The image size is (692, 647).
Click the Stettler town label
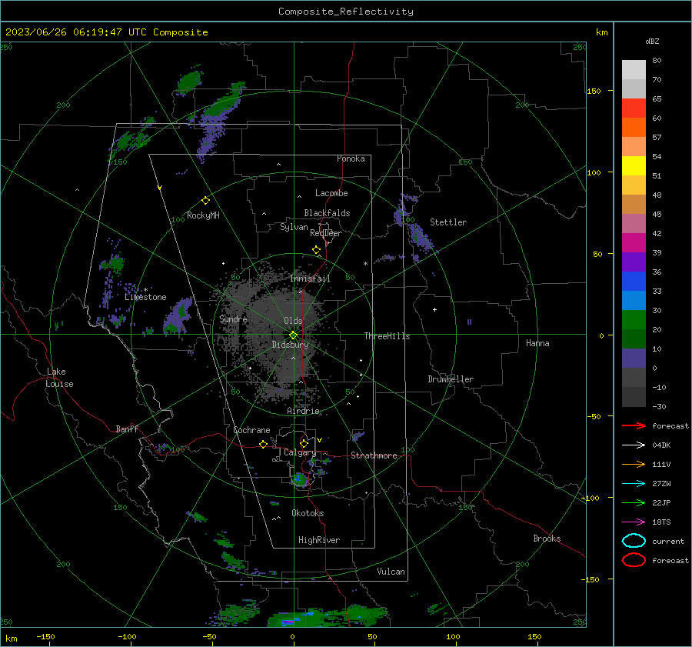[x=448, y=222]
